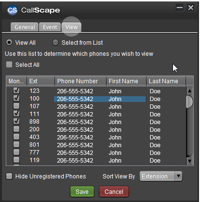Check monitor box for extension 403
Image resolution: width=200 pixels, height=202 pixels.
(16, 137)
